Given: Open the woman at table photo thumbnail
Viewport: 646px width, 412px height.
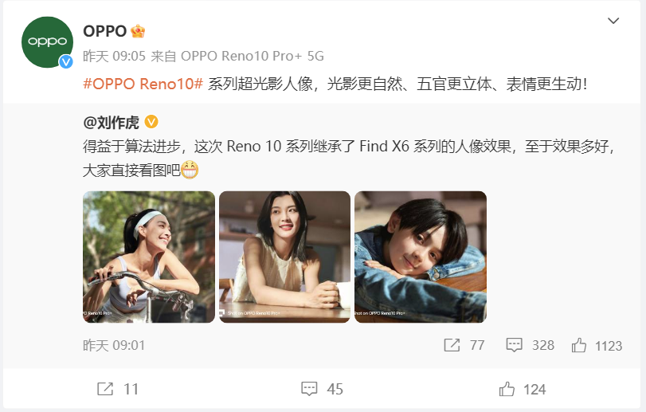Looking at the screenshot, I should (284, 257).
